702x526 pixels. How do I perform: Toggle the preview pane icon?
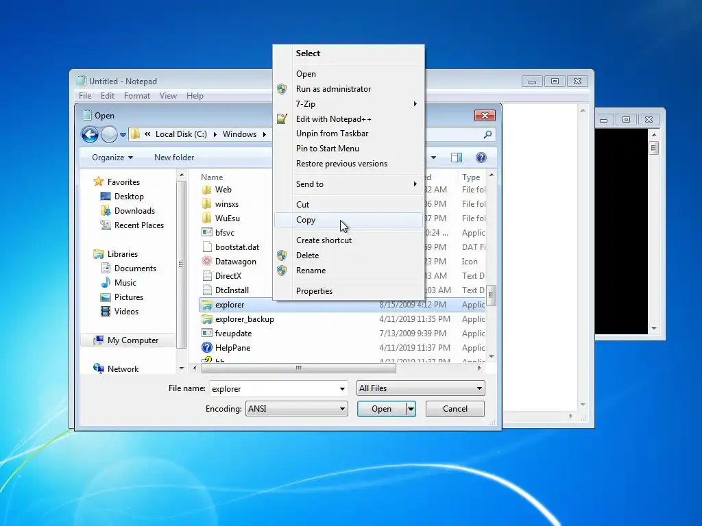(x=456, y=158)
